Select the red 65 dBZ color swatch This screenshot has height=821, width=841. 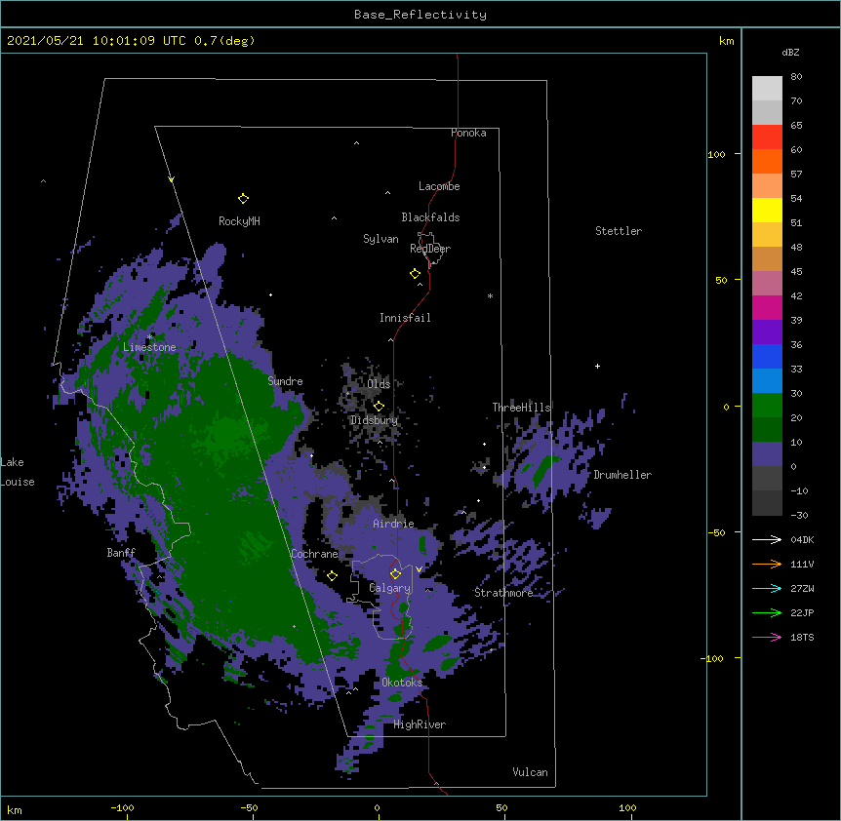[x=767, y=137]
